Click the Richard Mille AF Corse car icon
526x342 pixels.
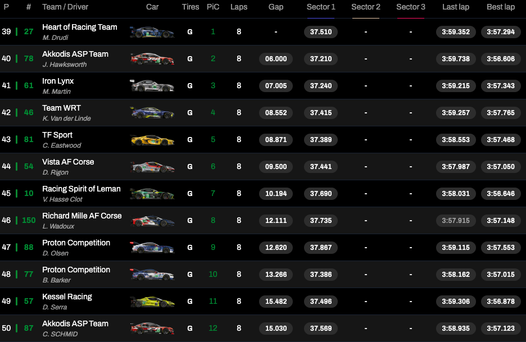point(152,221)
